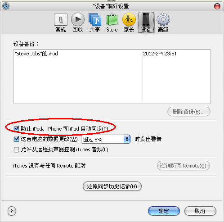Cancel with the 取消 button
Viewport: 224px width, 222px height.
point(200,211)
